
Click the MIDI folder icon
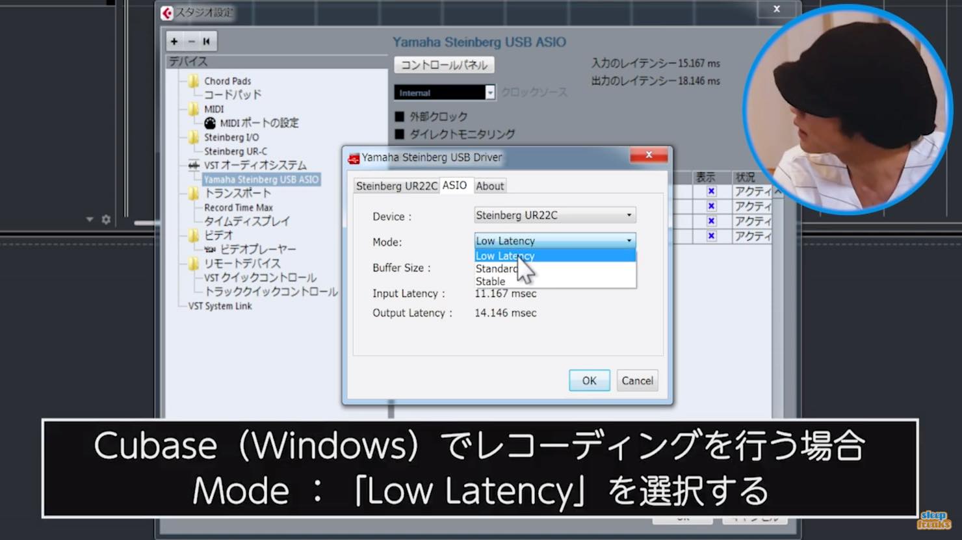pyautogui.click(x=194, y=109)
